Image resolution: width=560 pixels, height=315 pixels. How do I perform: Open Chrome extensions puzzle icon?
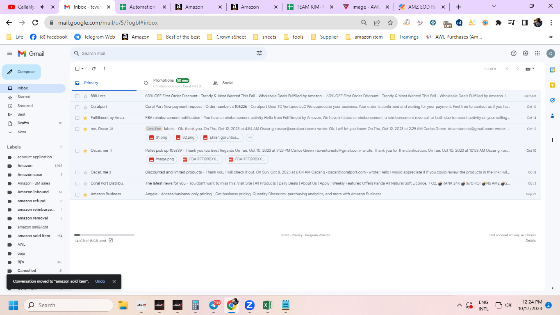click(x=499, y=23)
